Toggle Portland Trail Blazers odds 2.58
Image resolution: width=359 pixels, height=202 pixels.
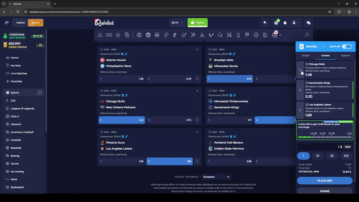[x=230, y=161]
